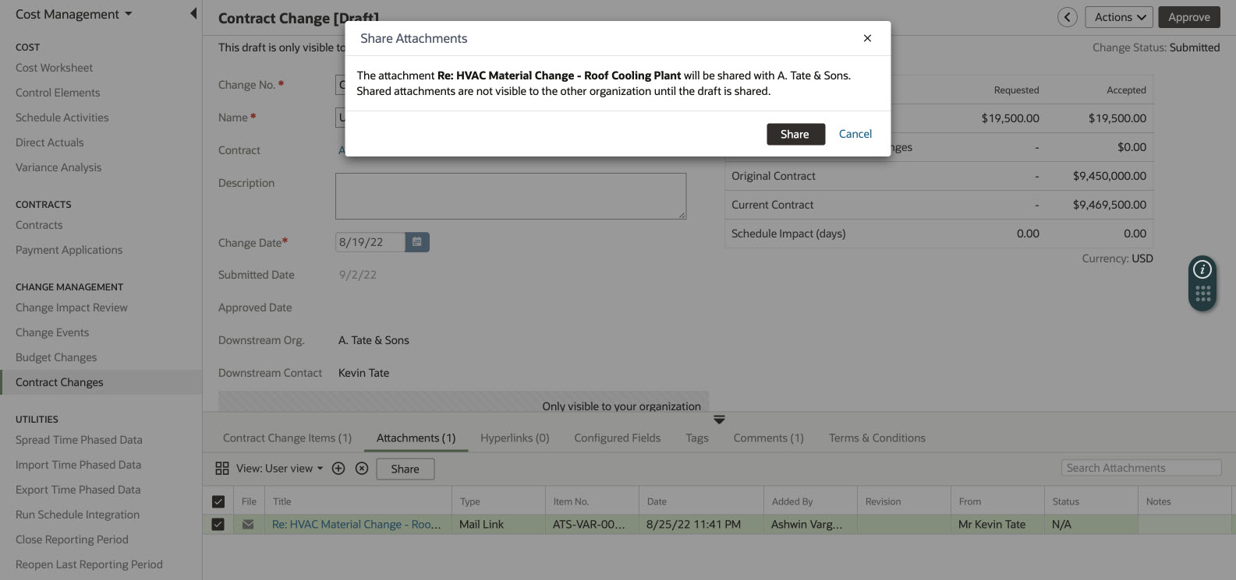
Task: Click the grid layout view icon
Action: [222, 469]
